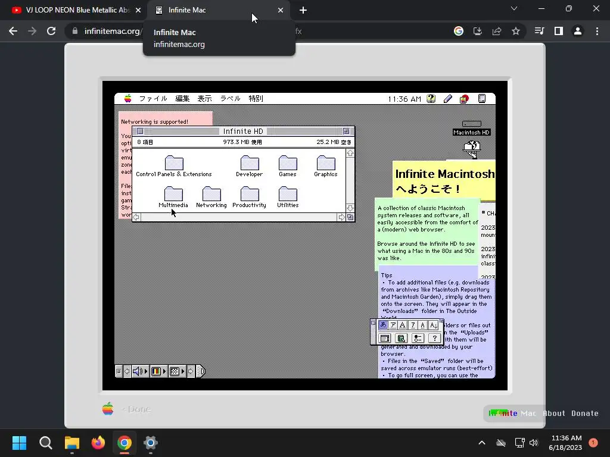Open the Utilities folder
Screen dimensions: 610x457
(x=288, y=197)
